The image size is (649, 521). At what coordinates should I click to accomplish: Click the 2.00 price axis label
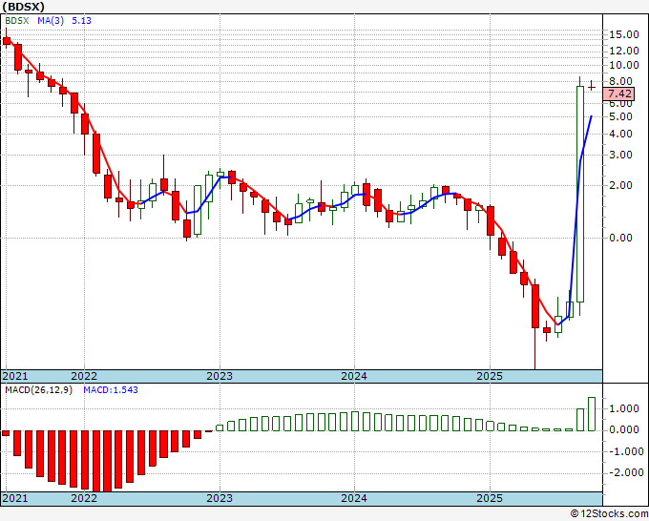tap(620, 185)
